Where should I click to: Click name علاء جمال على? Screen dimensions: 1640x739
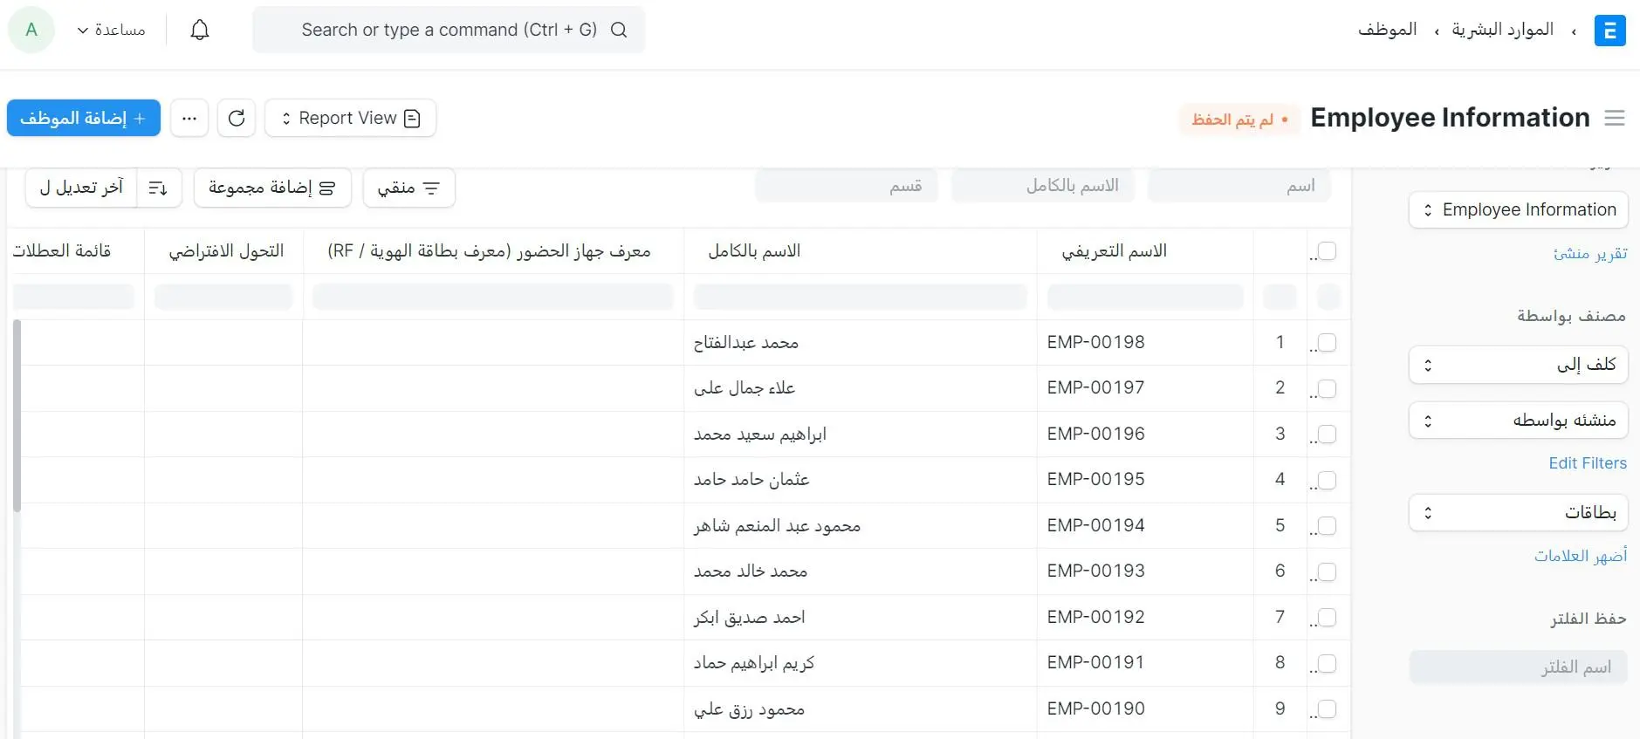(x=745, y=388)
